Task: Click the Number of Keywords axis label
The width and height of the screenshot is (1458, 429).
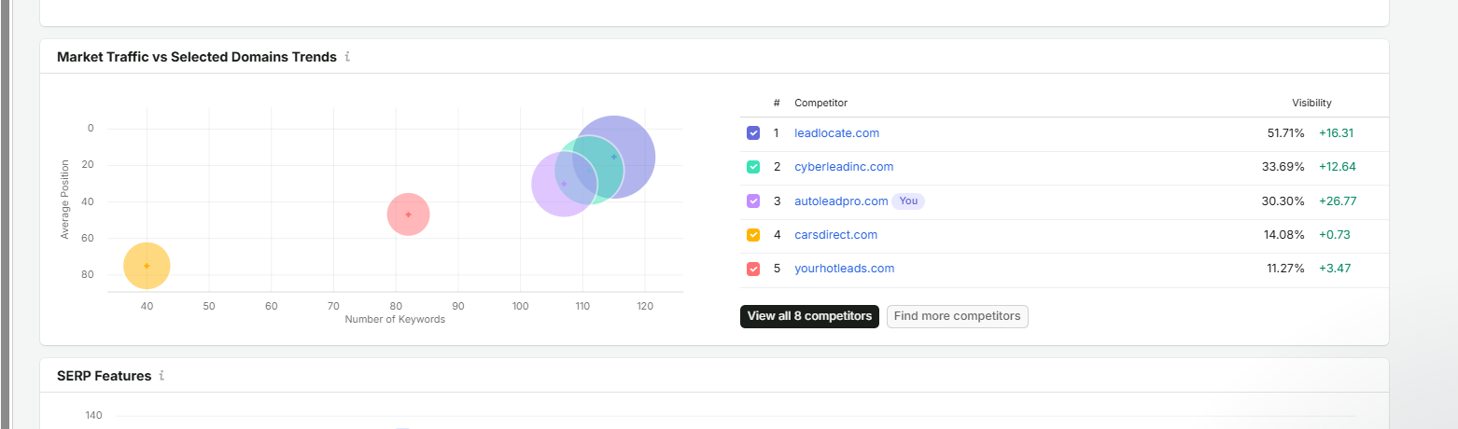Action: 395,320
